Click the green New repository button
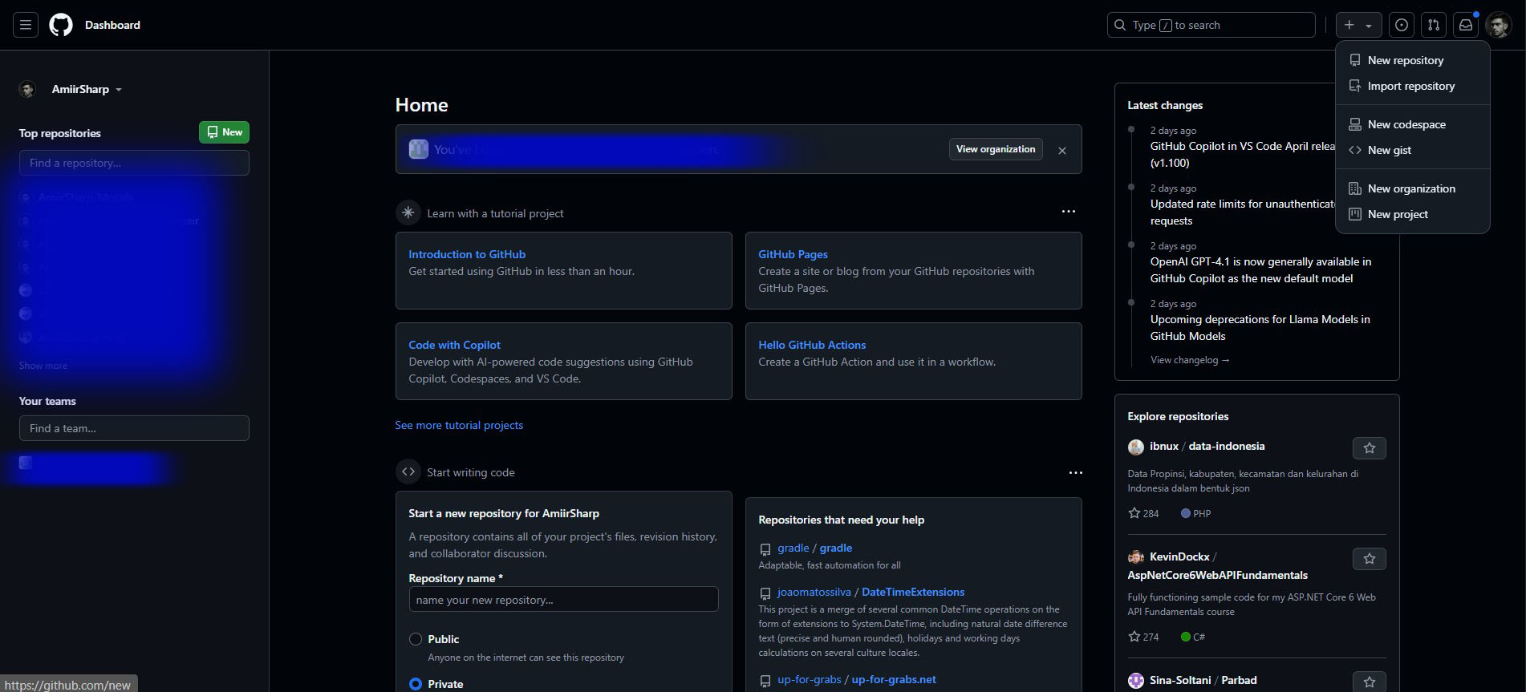Screen dimensions: 1526x692 [224, 132]
